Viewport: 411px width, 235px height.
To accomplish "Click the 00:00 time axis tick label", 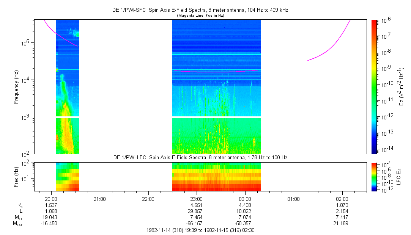I will (x=245, y=199).
